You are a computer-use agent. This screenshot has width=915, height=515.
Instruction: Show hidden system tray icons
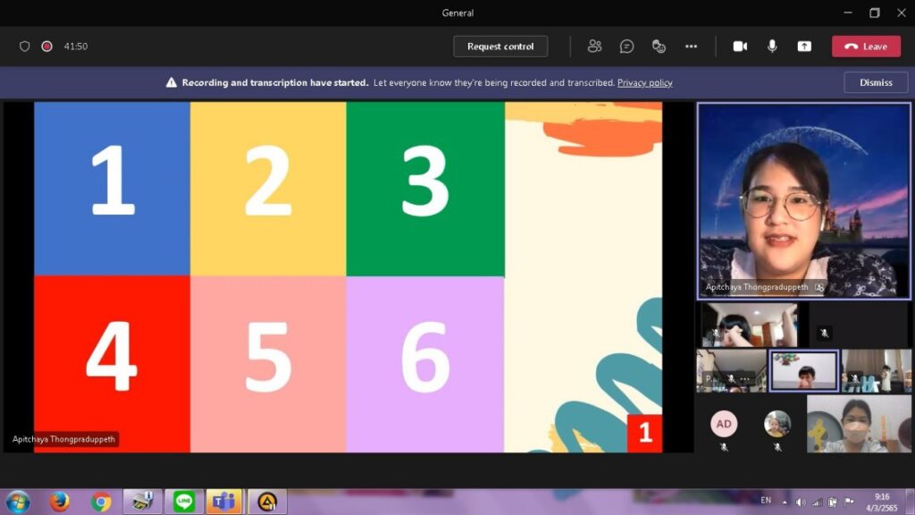[784, 502]
